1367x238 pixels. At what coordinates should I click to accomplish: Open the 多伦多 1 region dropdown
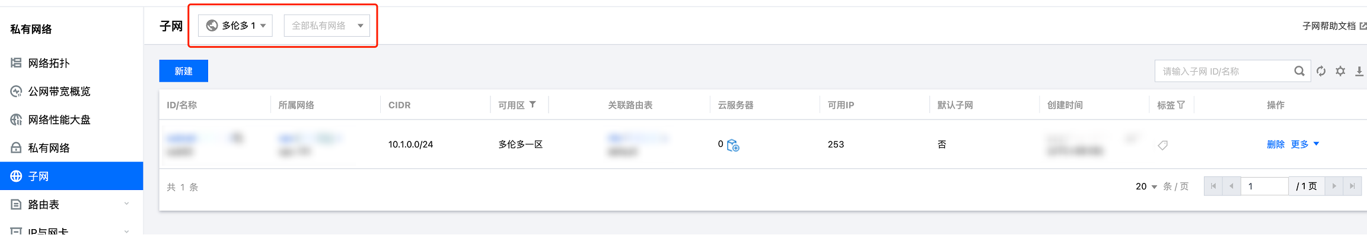tap(235, 25)
